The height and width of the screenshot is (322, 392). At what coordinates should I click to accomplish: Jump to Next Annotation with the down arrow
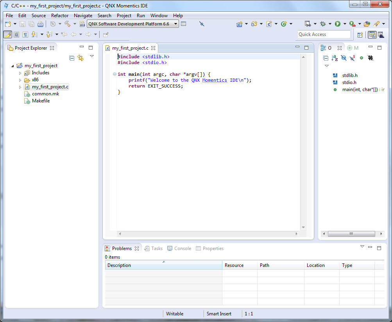point(34,34)
